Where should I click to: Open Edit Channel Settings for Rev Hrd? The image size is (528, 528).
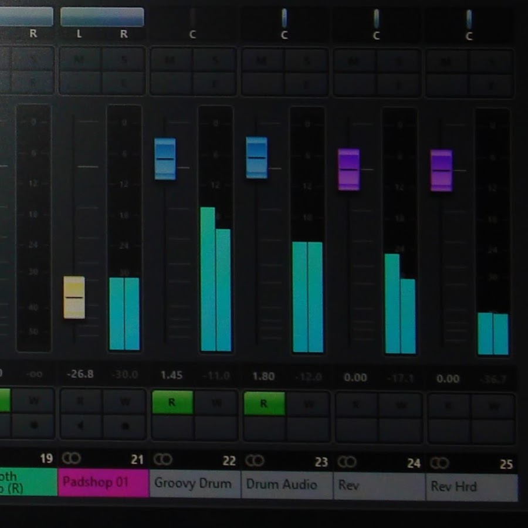tap(491, 86)
